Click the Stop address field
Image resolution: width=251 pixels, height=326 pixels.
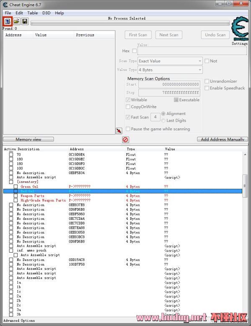[x=169, y=93]
